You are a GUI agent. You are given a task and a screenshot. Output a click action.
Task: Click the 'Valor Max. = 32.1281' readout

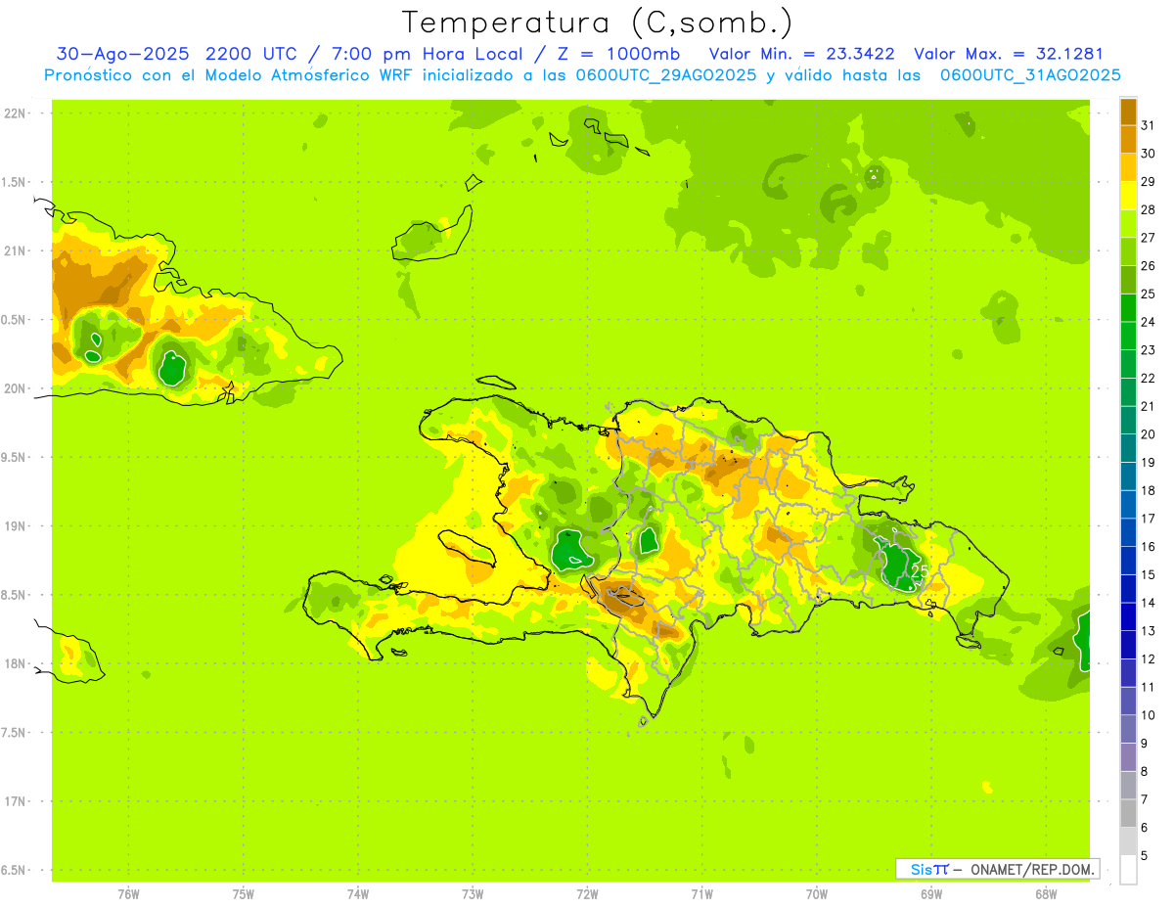pos(1009,54)
